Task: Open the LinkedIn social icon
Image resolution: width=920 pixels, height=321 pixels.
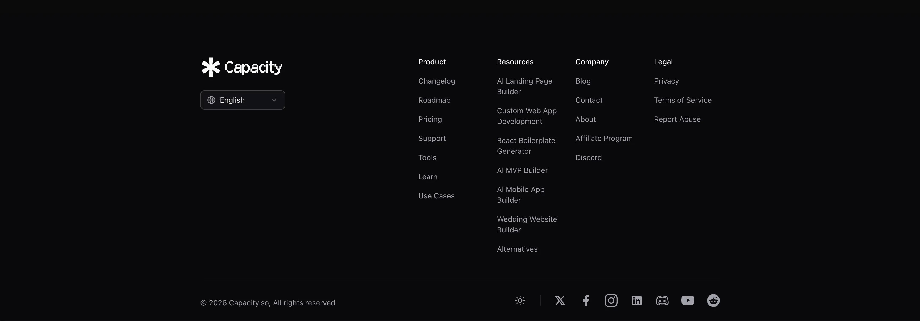Action: [x=637, y=301]
